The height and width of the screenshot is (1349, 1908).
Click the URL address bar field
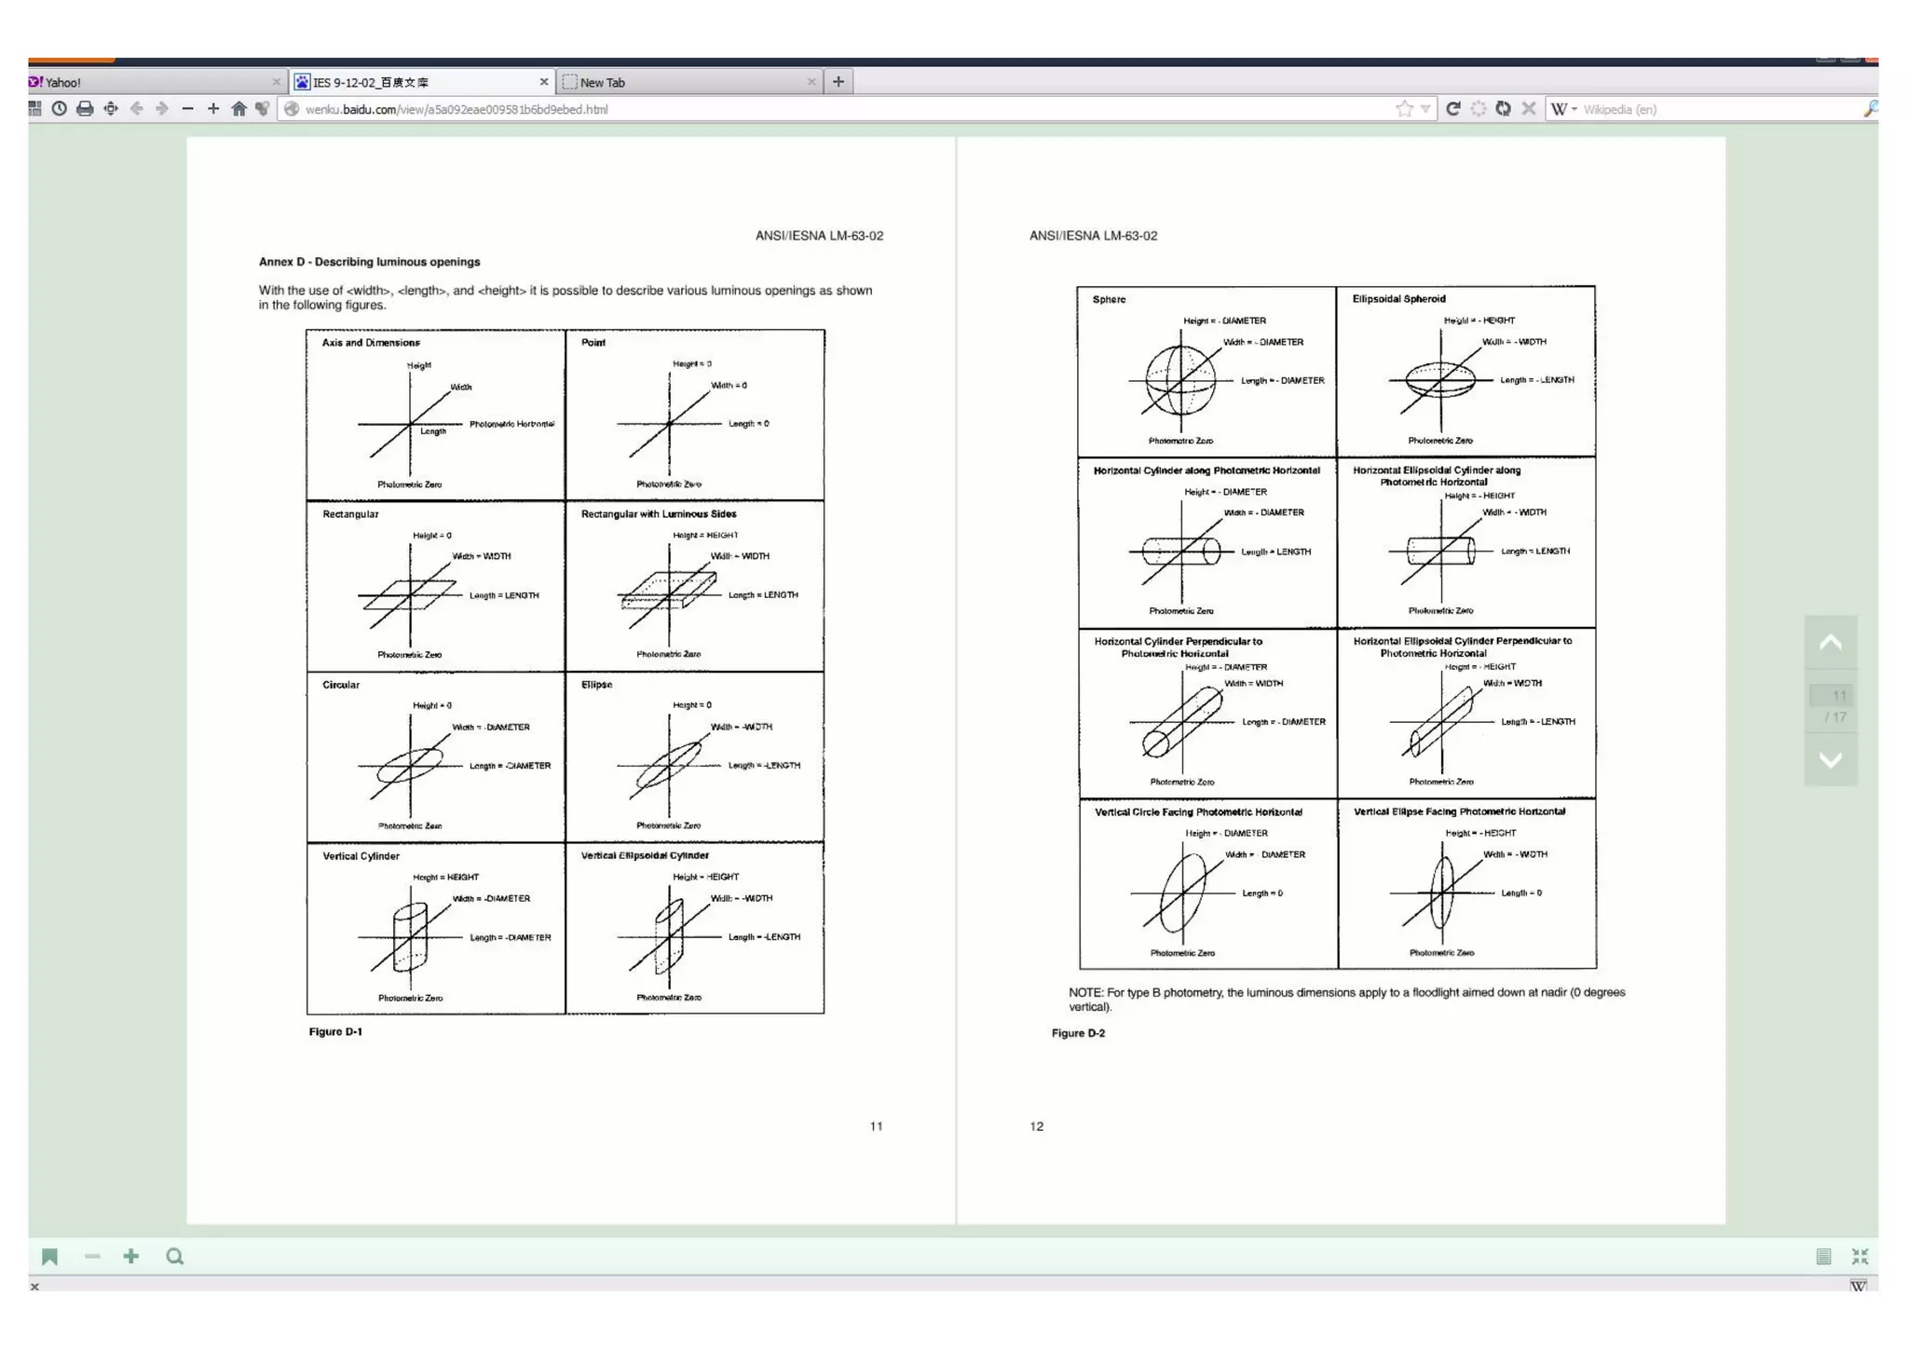pos(838,109)
